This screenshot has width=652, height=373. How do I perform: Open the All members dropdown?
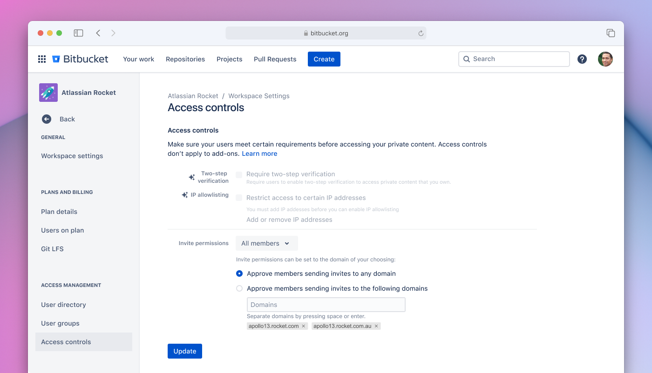[x=266, y=243]
